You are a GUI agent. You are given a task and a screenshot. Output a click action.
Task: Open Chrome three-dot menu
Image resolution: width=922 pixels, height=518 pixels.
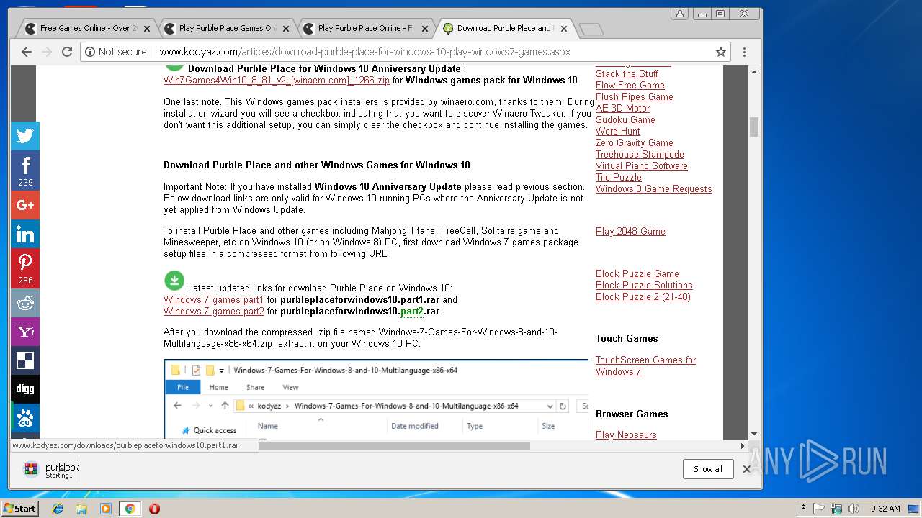(744, 52)
